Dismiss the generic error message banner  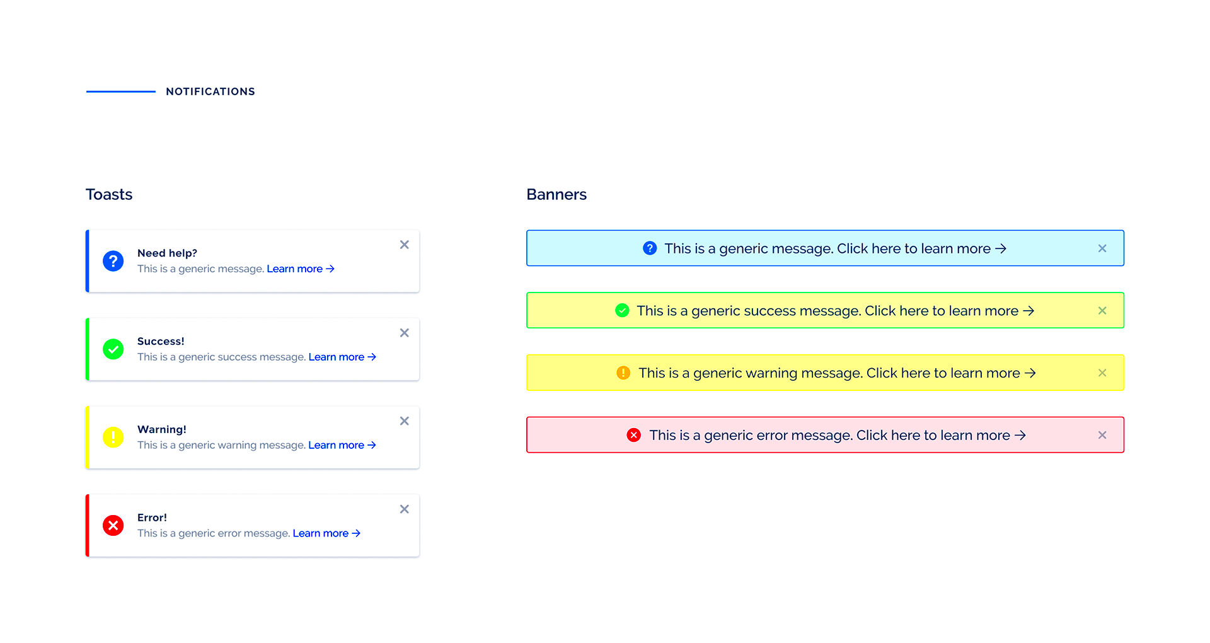(1102, 435)
